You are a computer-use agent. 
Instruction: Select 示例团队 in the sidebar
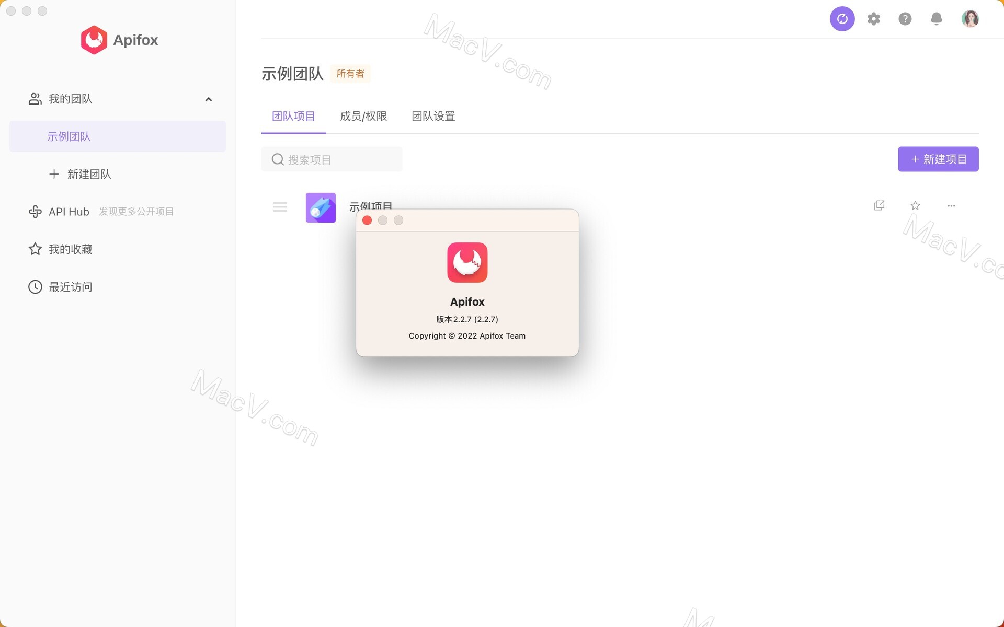pos(118,136)
